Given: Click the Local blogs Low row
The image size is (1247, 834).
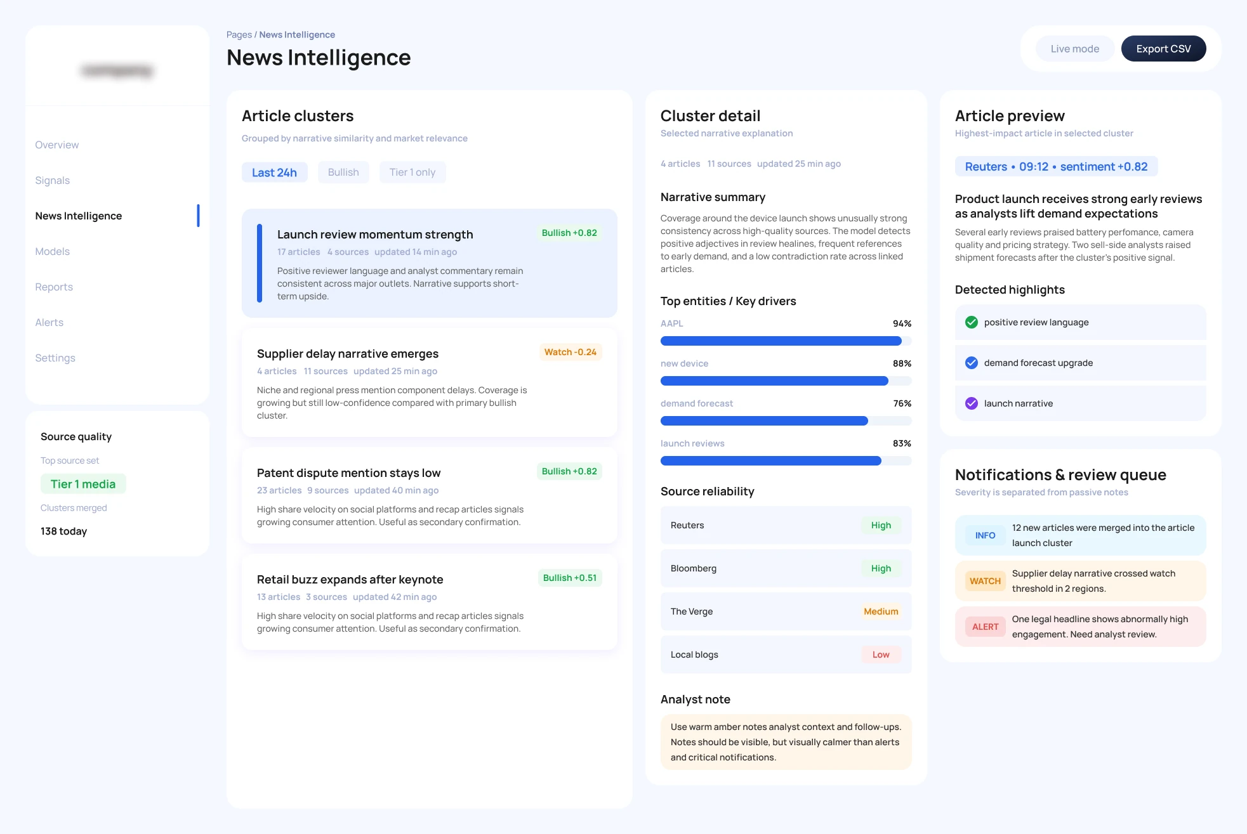Looking at the screenshot, I should [x=786, y=655].
